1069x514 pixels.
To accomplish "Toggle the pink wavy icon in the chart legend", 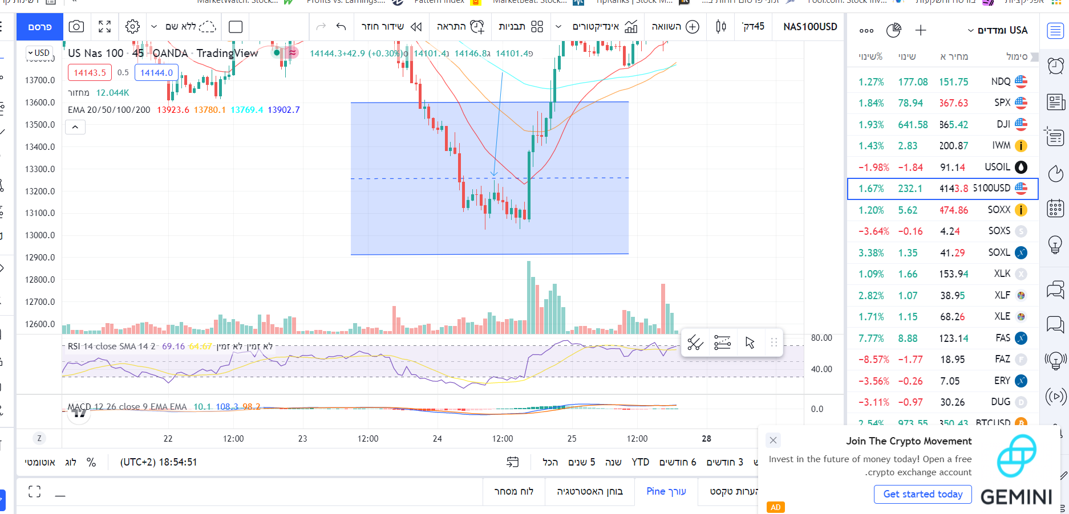I will click(x=292, y=53).
